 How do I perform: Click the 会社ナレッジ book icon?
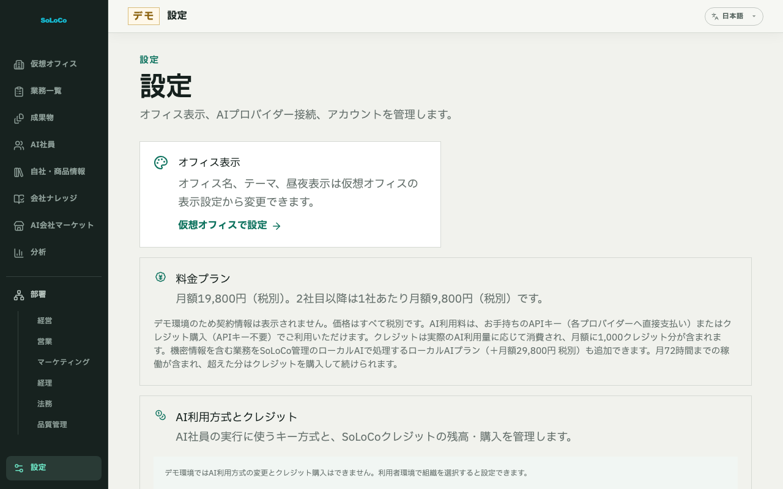coord(19,199)
